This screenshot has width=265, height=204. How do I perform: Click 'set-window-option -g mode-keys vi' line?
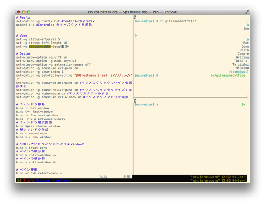point(46,61)
